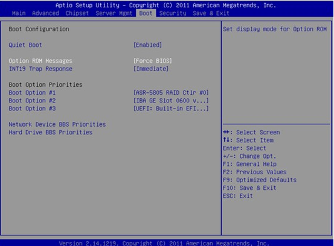Click the Aptio Setup Utility title text
Image resolution: width=334 pixels, height=246 pixels.
click(165, 5)
